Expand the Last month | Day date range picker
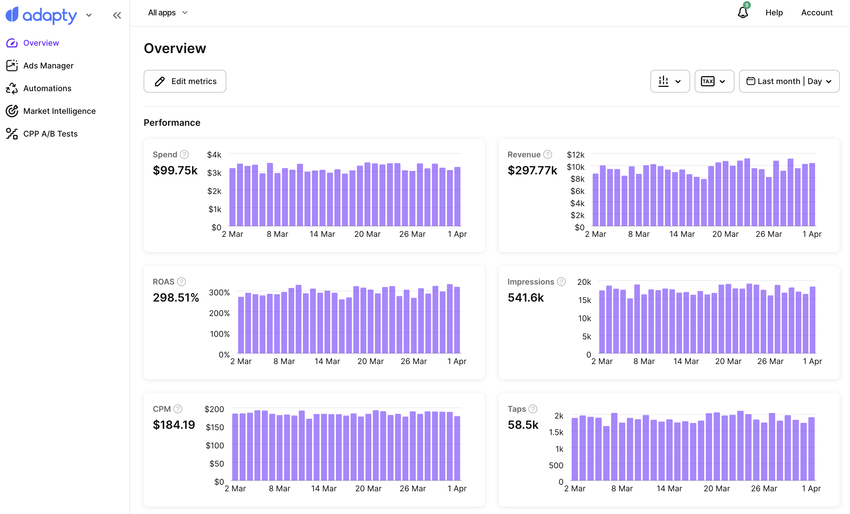Viewport: 850px width, 514px height. coord(789,81)
